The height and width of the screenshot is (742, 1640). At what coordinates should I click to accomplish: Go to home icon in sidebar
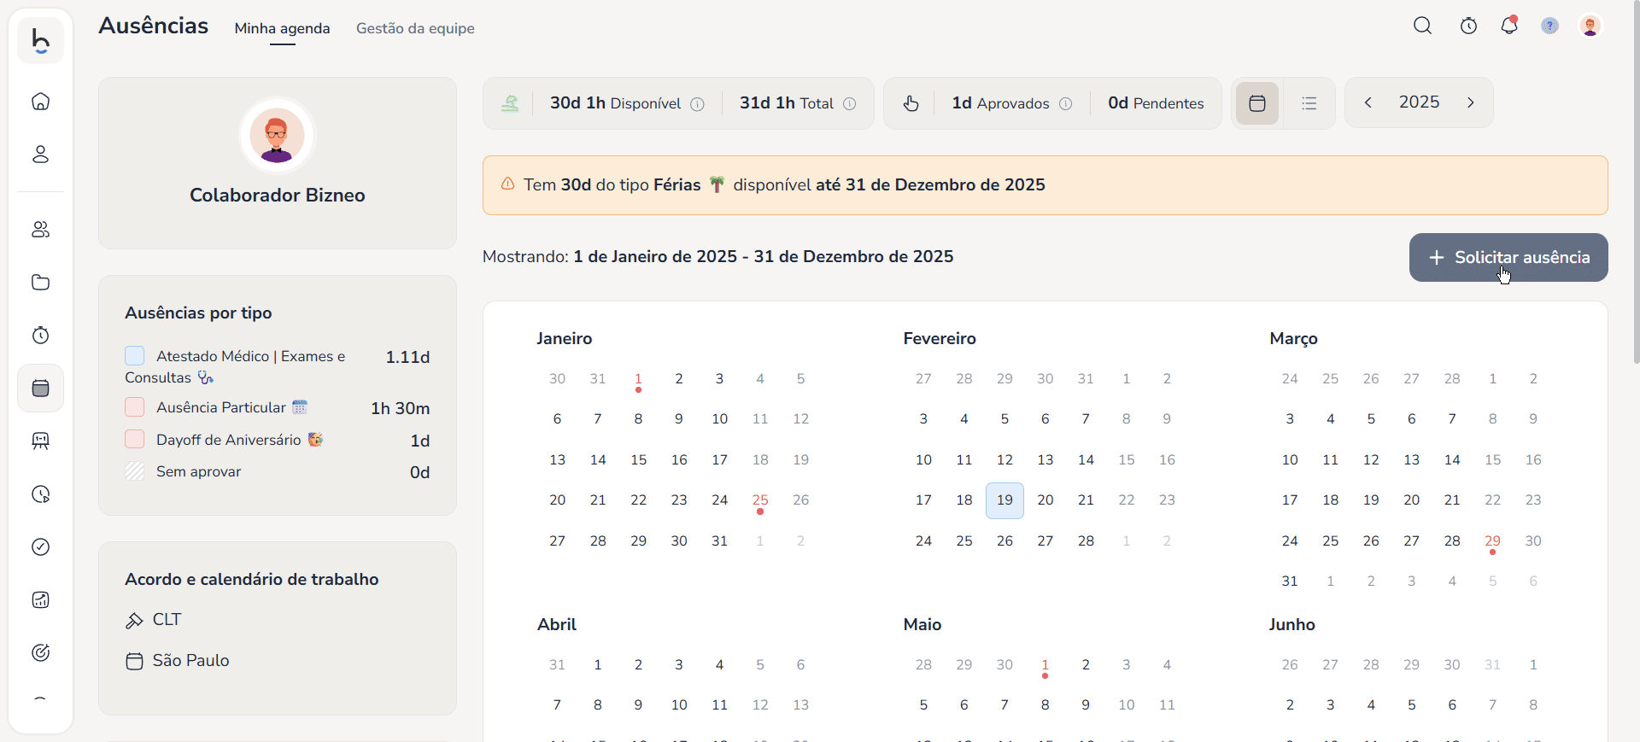(x=40, y=102)
